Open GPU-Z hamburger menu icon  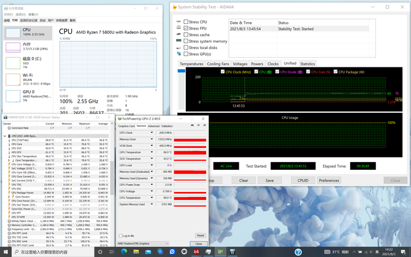pyautogui.click(x=204, y=125)
